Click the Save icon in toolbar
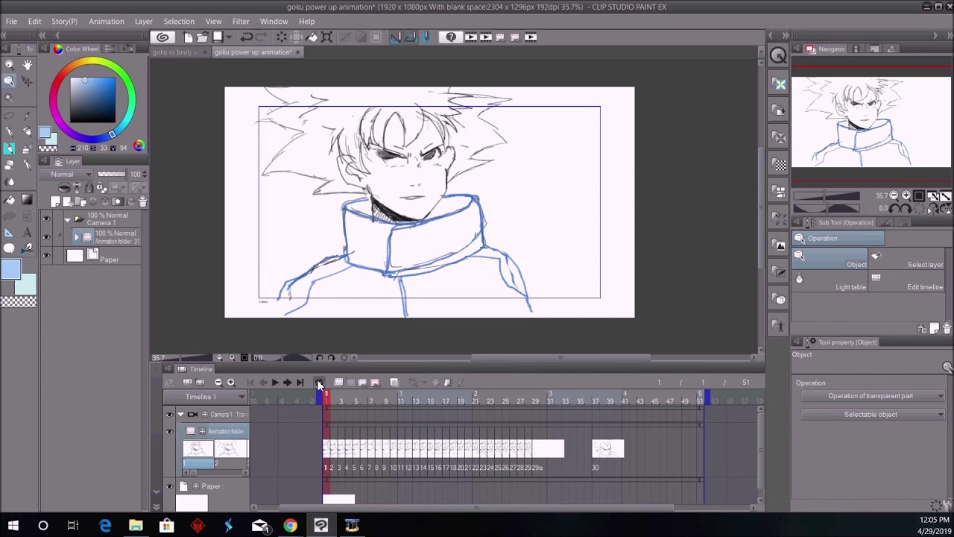 [217, 37]
